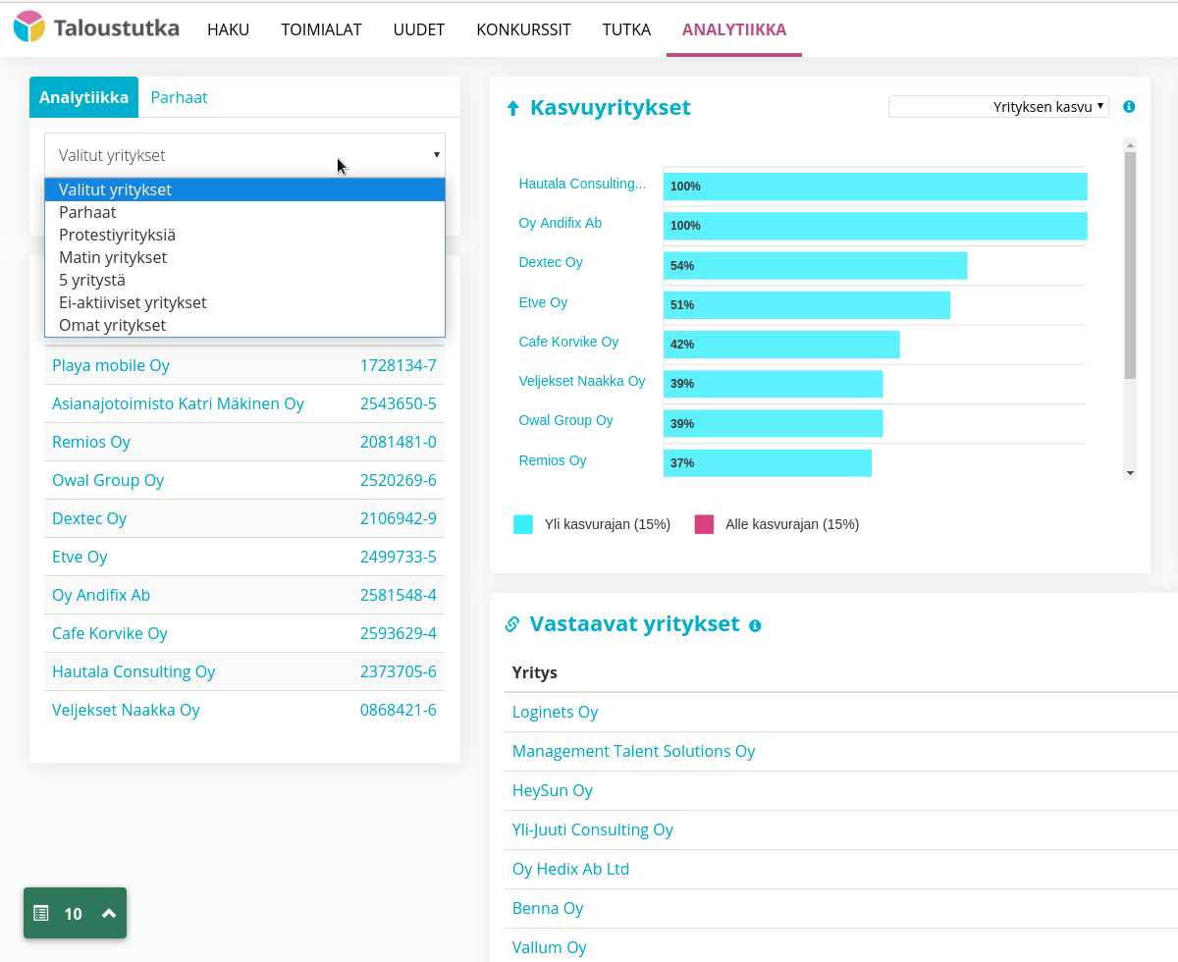Open Owal Group Oy in the left company list
The height and width of the screenshot is (962, 1178).
(108, 480)
